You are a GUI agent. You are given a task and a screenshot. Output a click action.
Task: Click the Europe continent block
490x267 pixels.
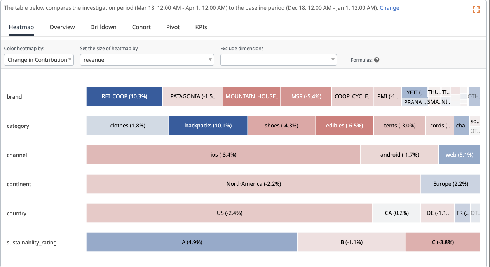click(x=450, y=184)
